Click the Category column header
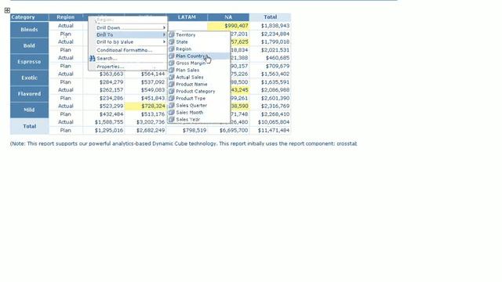Viewport: 502px width, 282px height. pyautogui.click(x=30, y=17)
